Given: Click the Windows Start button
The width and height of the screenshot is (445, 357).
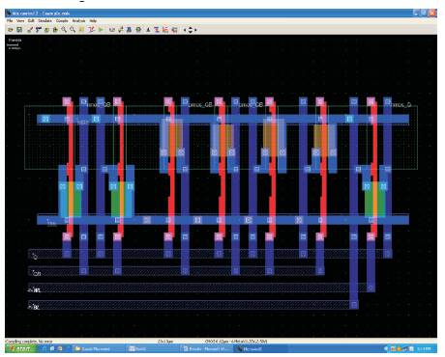Looking at the screenshot, I should pos(20,348).
